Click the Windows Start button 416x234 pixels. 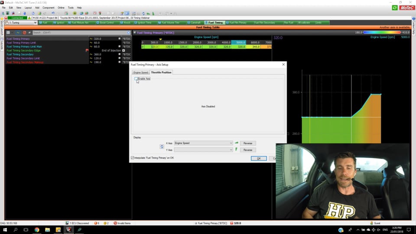click(5, 230)
